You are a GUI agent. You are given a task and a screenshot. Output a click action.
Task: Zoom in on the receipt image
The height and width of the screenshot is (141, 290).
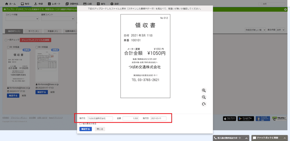point(204,90)
